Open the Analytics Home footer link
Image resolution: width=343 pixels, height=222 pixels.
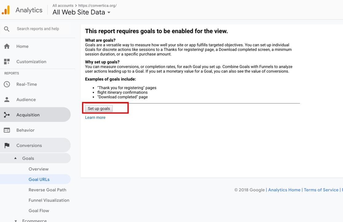[284, 190]
